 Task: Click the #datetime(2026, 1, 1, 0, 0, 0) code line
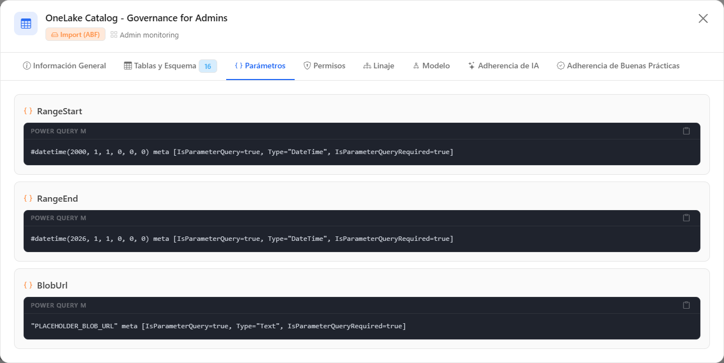(x=242, y=239)
